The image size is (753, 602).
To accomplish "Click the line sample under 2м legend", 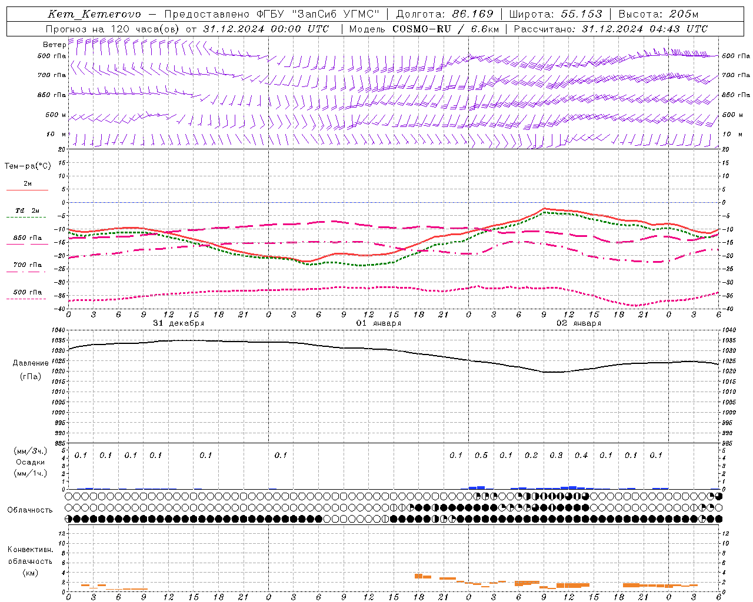I will point(27,190).
